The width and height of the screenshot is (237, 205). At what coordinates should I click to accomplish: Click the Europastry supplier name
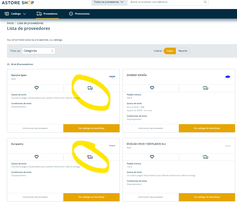(x=17, y=144)
